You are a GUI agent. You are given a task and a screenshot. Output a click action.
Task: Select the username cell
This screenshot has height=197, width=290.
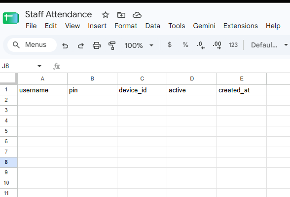tap(42, 90)
